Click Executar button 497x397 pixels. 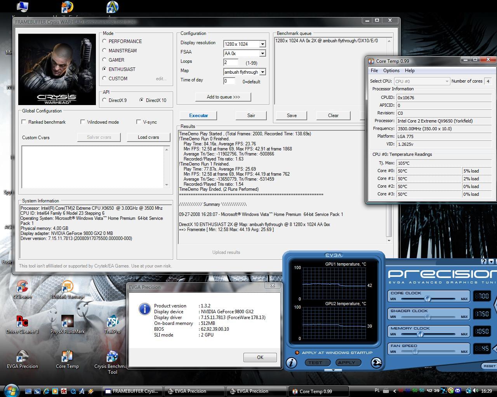point(198,116)
